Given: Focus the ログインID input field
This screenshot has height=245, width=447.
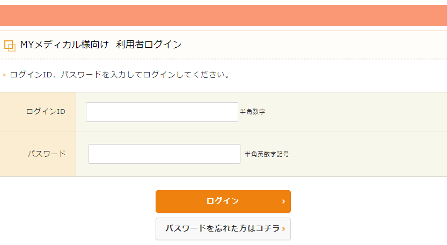Looking at the screenshot, I should (x=162, y=112).
